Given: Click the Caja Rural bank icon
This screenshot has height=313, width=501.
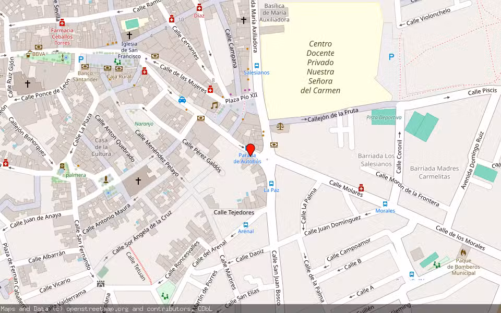Looking at the screenshot, I should [x=118, y=68].
